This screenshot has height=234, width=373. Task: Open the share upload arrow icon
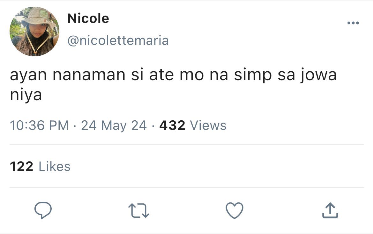pos(330,210)
